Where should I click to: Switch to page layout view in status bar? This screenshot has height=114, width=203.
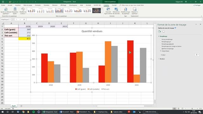(178, 109)
